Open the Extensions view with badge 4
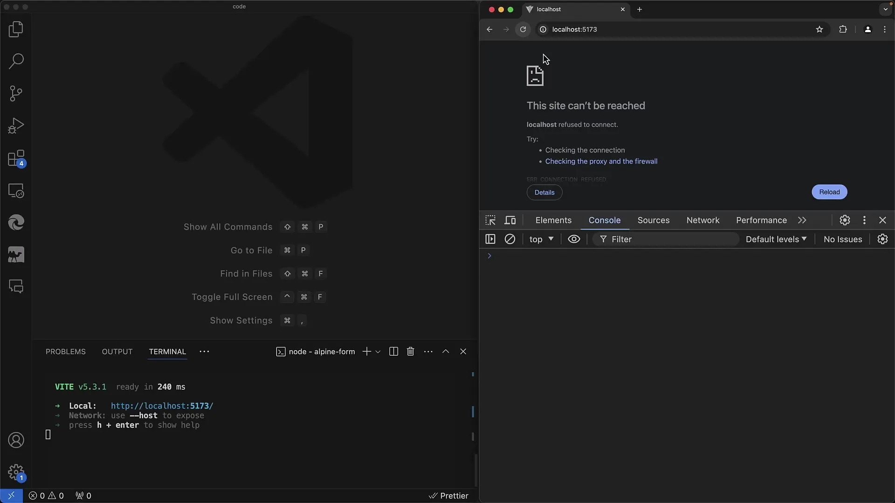Screen dimensions: 895x503 (x=16, y=158)
